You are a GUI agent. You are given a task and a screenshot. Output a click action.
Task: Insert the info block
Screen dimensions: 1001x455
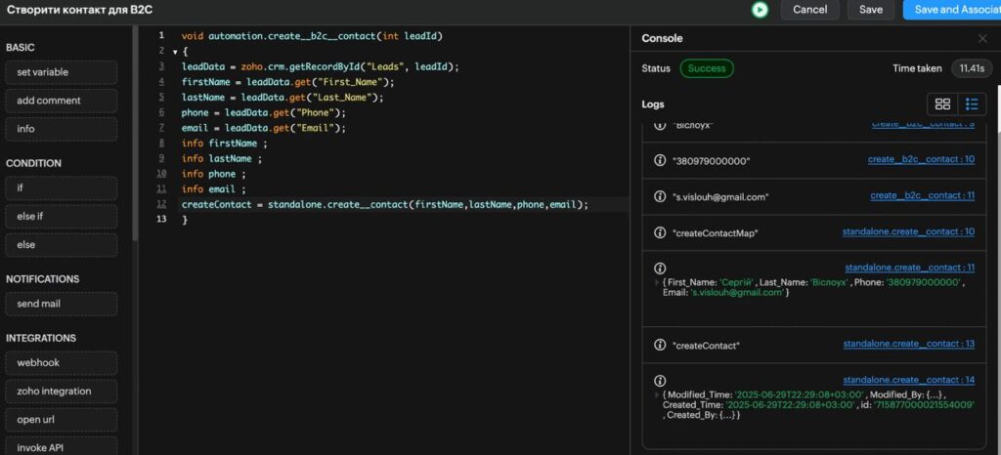click(62, 129)
